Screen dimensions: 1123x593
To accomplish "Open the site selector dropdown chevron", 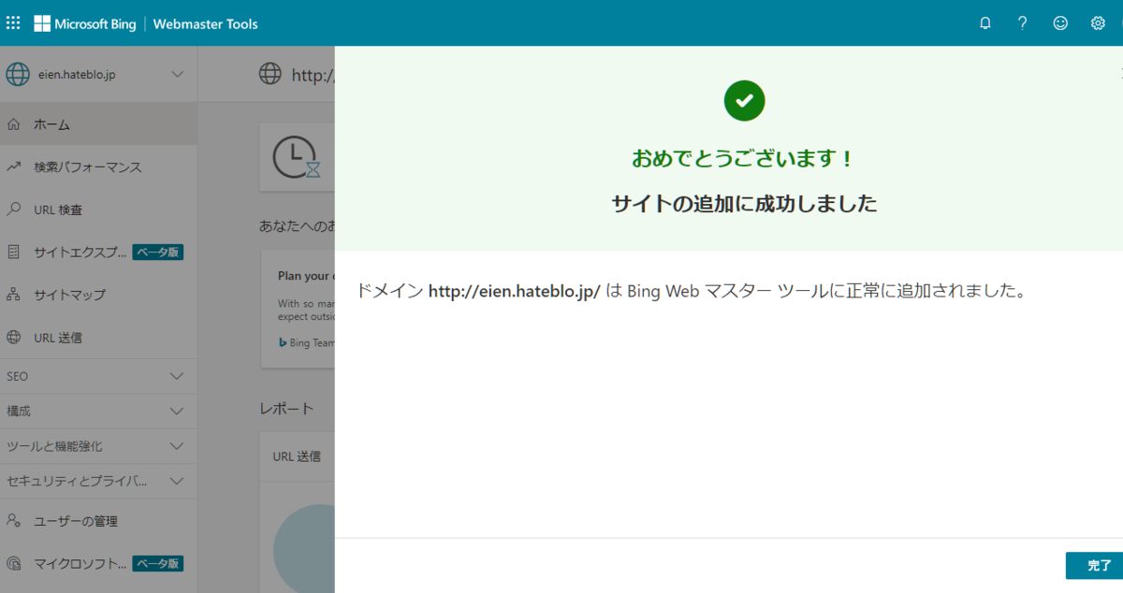I will tap(178, 74).
